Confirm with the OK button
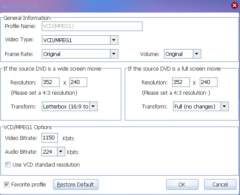This screenshot has width=240, height=195. coord(182,185)
